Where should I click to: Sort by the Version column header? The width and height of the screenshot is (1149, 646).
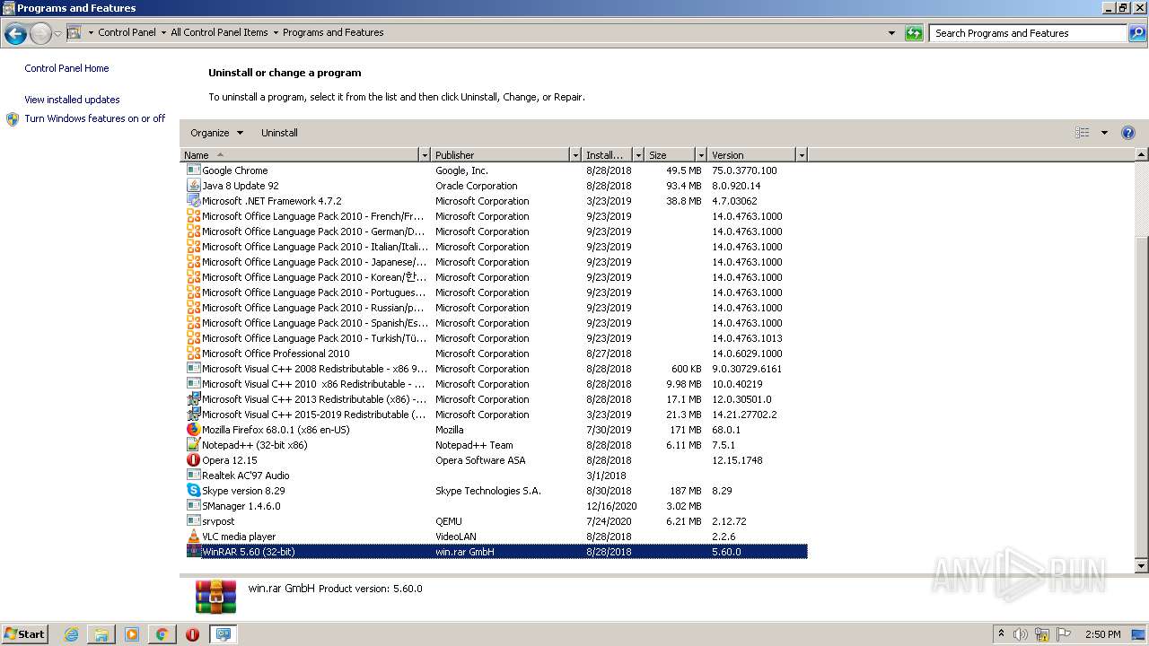(751, 155)
